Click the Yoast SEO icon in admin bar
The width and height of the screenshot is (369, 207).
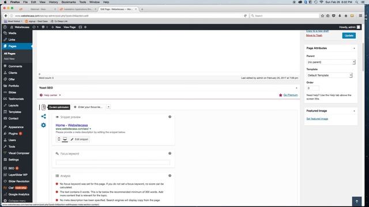(x=80, y=27)
